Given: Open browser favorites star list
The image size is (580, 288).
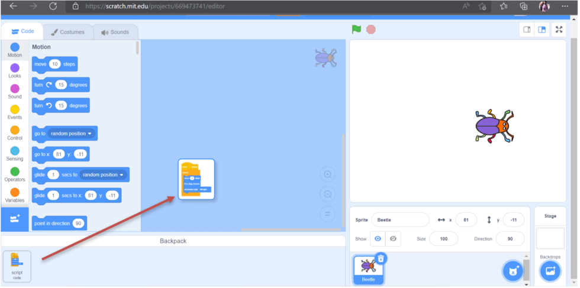Looking at the screenshot, I should pyautogui.click(x=504, y=7).
